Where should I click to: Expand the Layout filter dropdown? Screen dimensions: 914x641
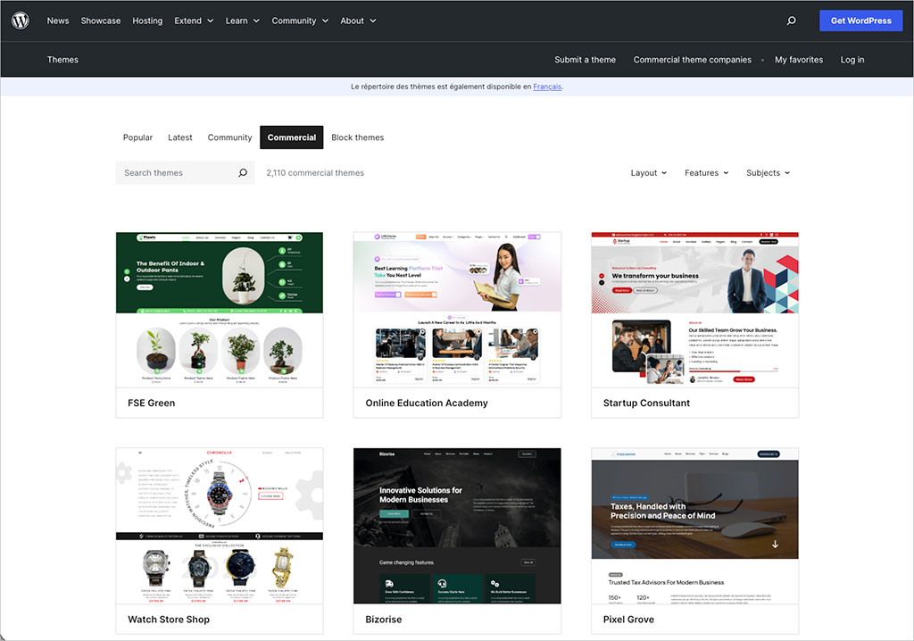tap(648, 172)
